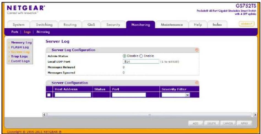This screenshot has width=261, height=134.
Task: Open the QoS tab
Action: click(x=91, y=25)
